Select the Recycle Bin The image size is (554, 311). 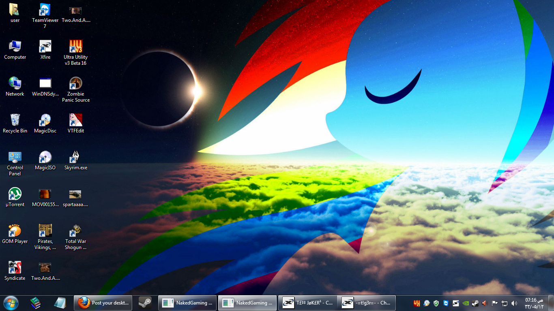click(x=15, y=124)
